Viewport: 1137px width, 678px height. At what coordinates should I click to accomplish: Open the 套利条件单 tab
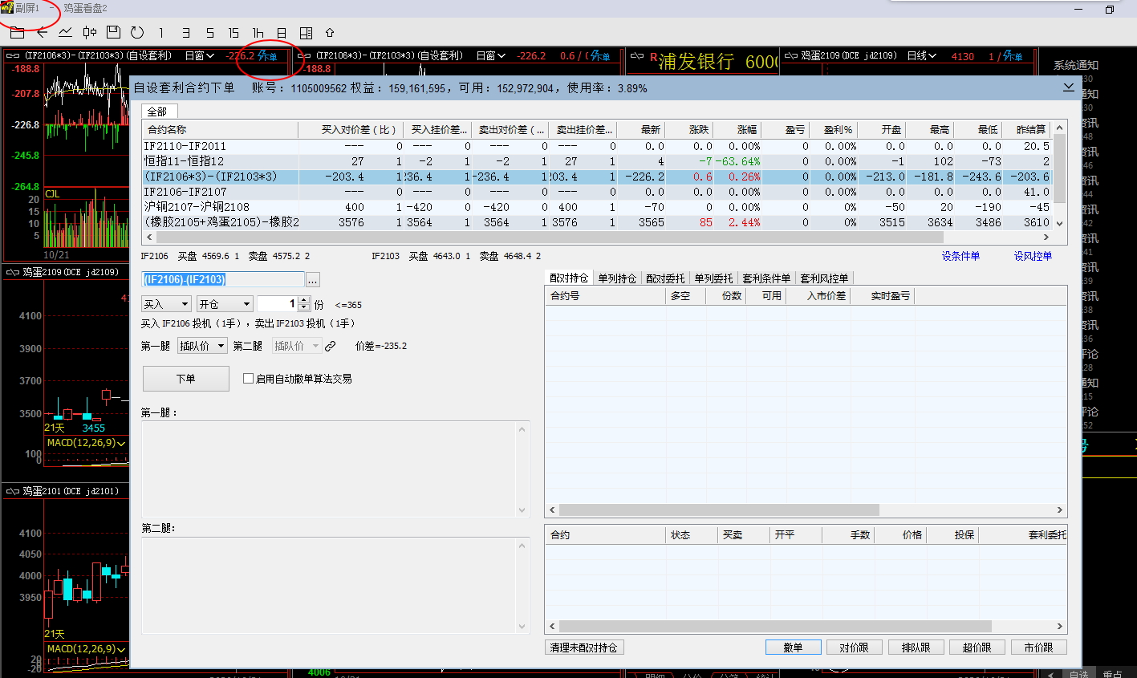coord(766,278)
